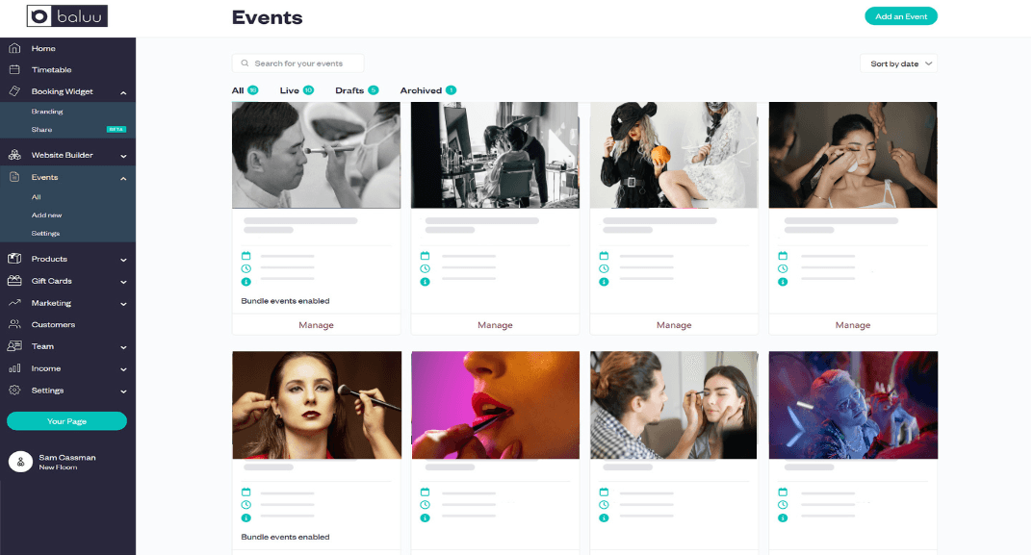The height and width of the screenshot is (555, 1033).
Task: Click the Income bar chart icon
Action: point(14,368)
